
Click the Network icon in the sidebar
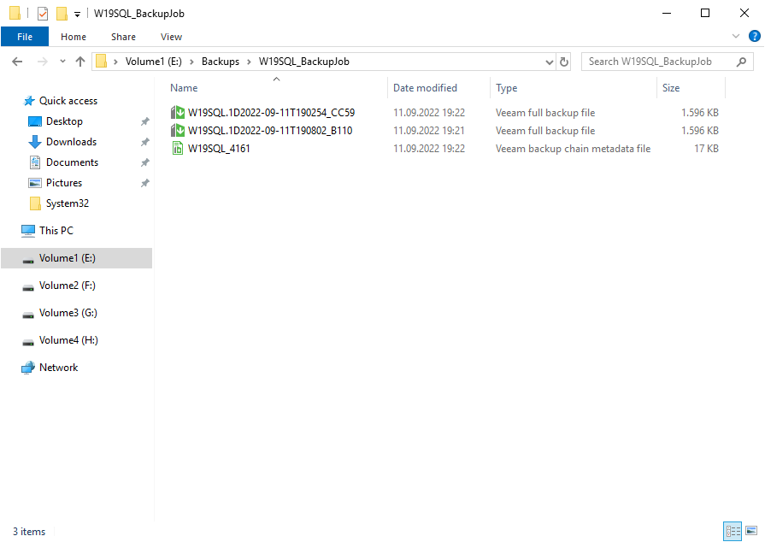pyautogui.click(x=28, y=368)
